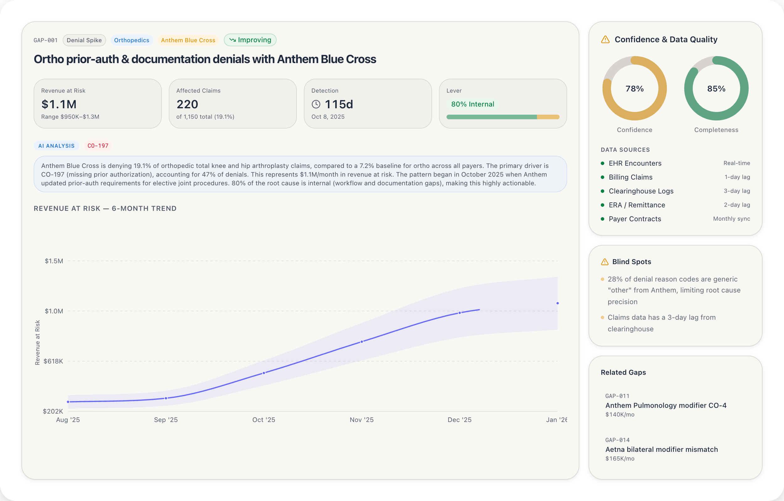Click the Revenue at Risk $1.1M card
This screenshot has height=501, width=784.
click(x=97, y=103)
